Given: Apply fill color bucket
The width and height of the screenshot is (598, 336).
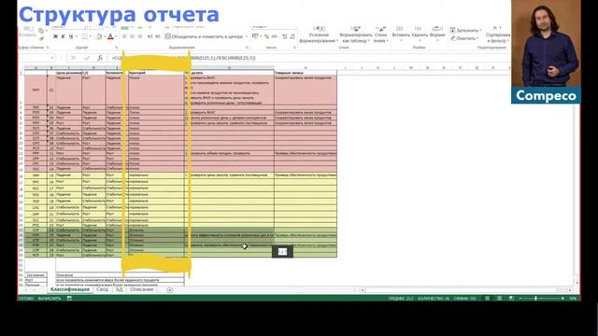Looking at the screenshot, I should point(99,36).
